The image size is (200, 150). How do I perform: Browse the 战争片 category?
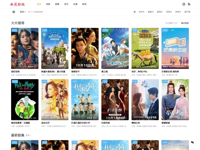click(x=178, y=12)
